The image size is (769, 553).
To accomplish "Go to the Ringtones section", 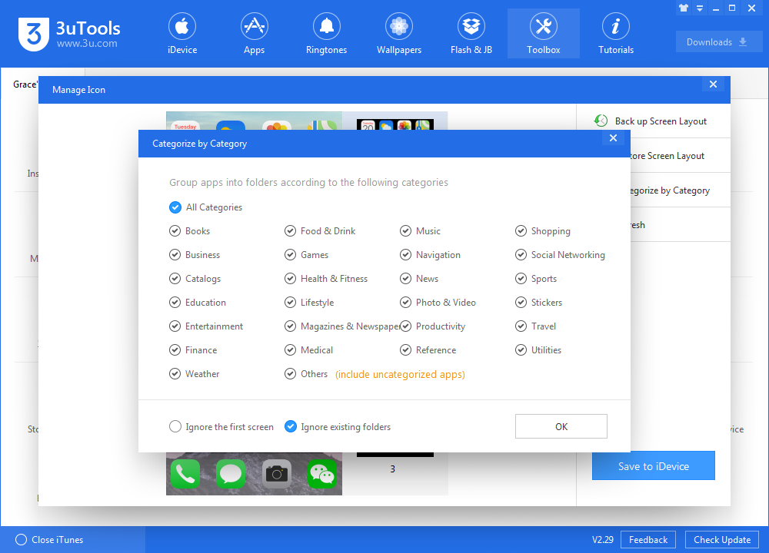I will tap(326, 33).
